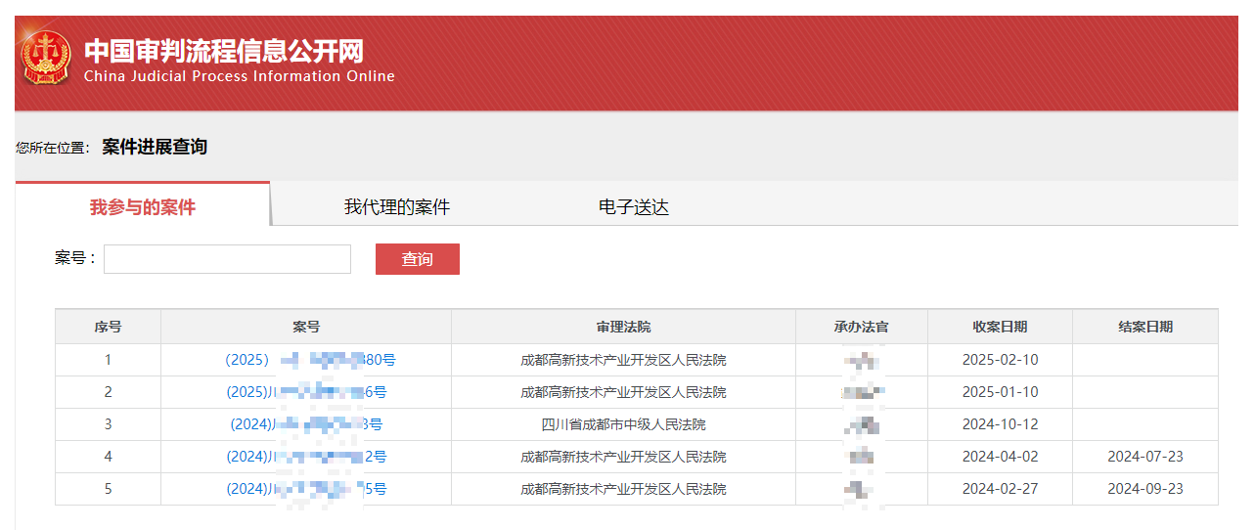The height and width of the screenshot is (530, 1255).
Task: Select the 四川省成都市中级人民法院 court cell
Action: (623, 424)
